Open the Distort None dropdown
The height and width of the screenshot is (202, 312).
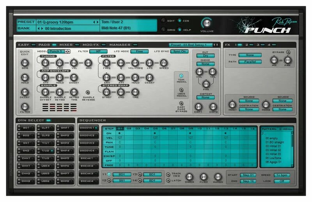206,97
